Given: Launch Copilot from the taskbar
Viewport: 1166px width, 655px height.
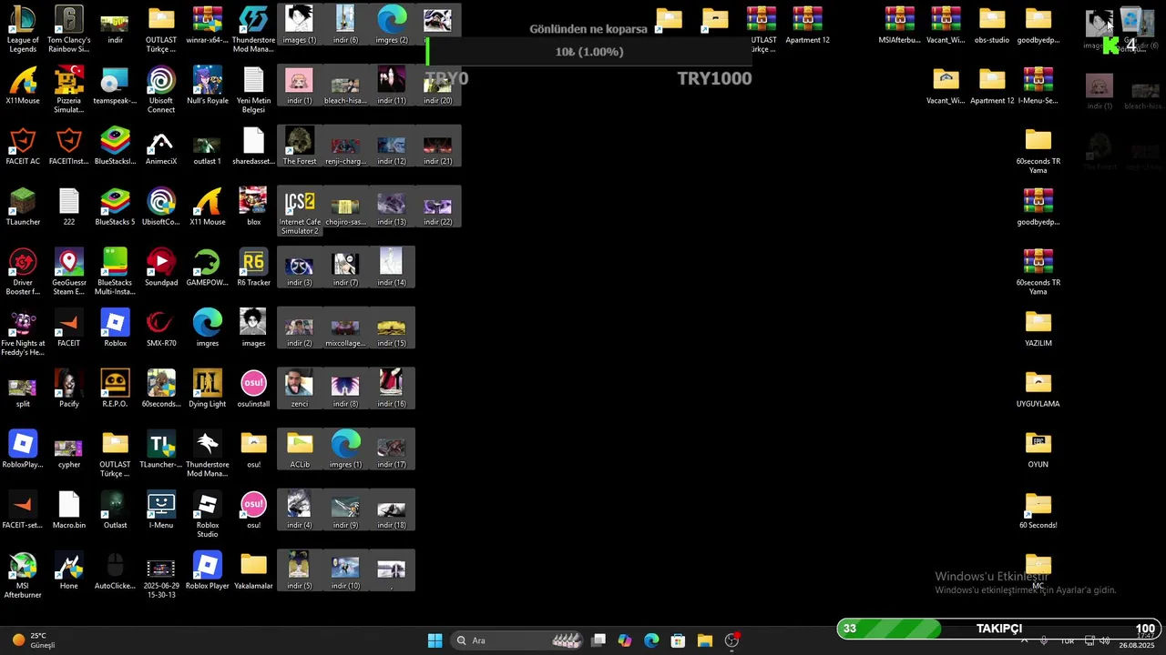Looking at the screenshot, I should tap(624, 640).
